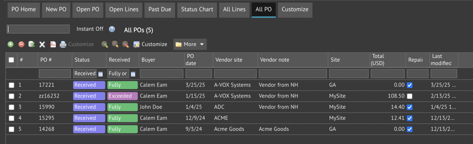Viewport: 473px width, 144px height.
Task: Open the Status filter picker icon
Action: (101, 74)
